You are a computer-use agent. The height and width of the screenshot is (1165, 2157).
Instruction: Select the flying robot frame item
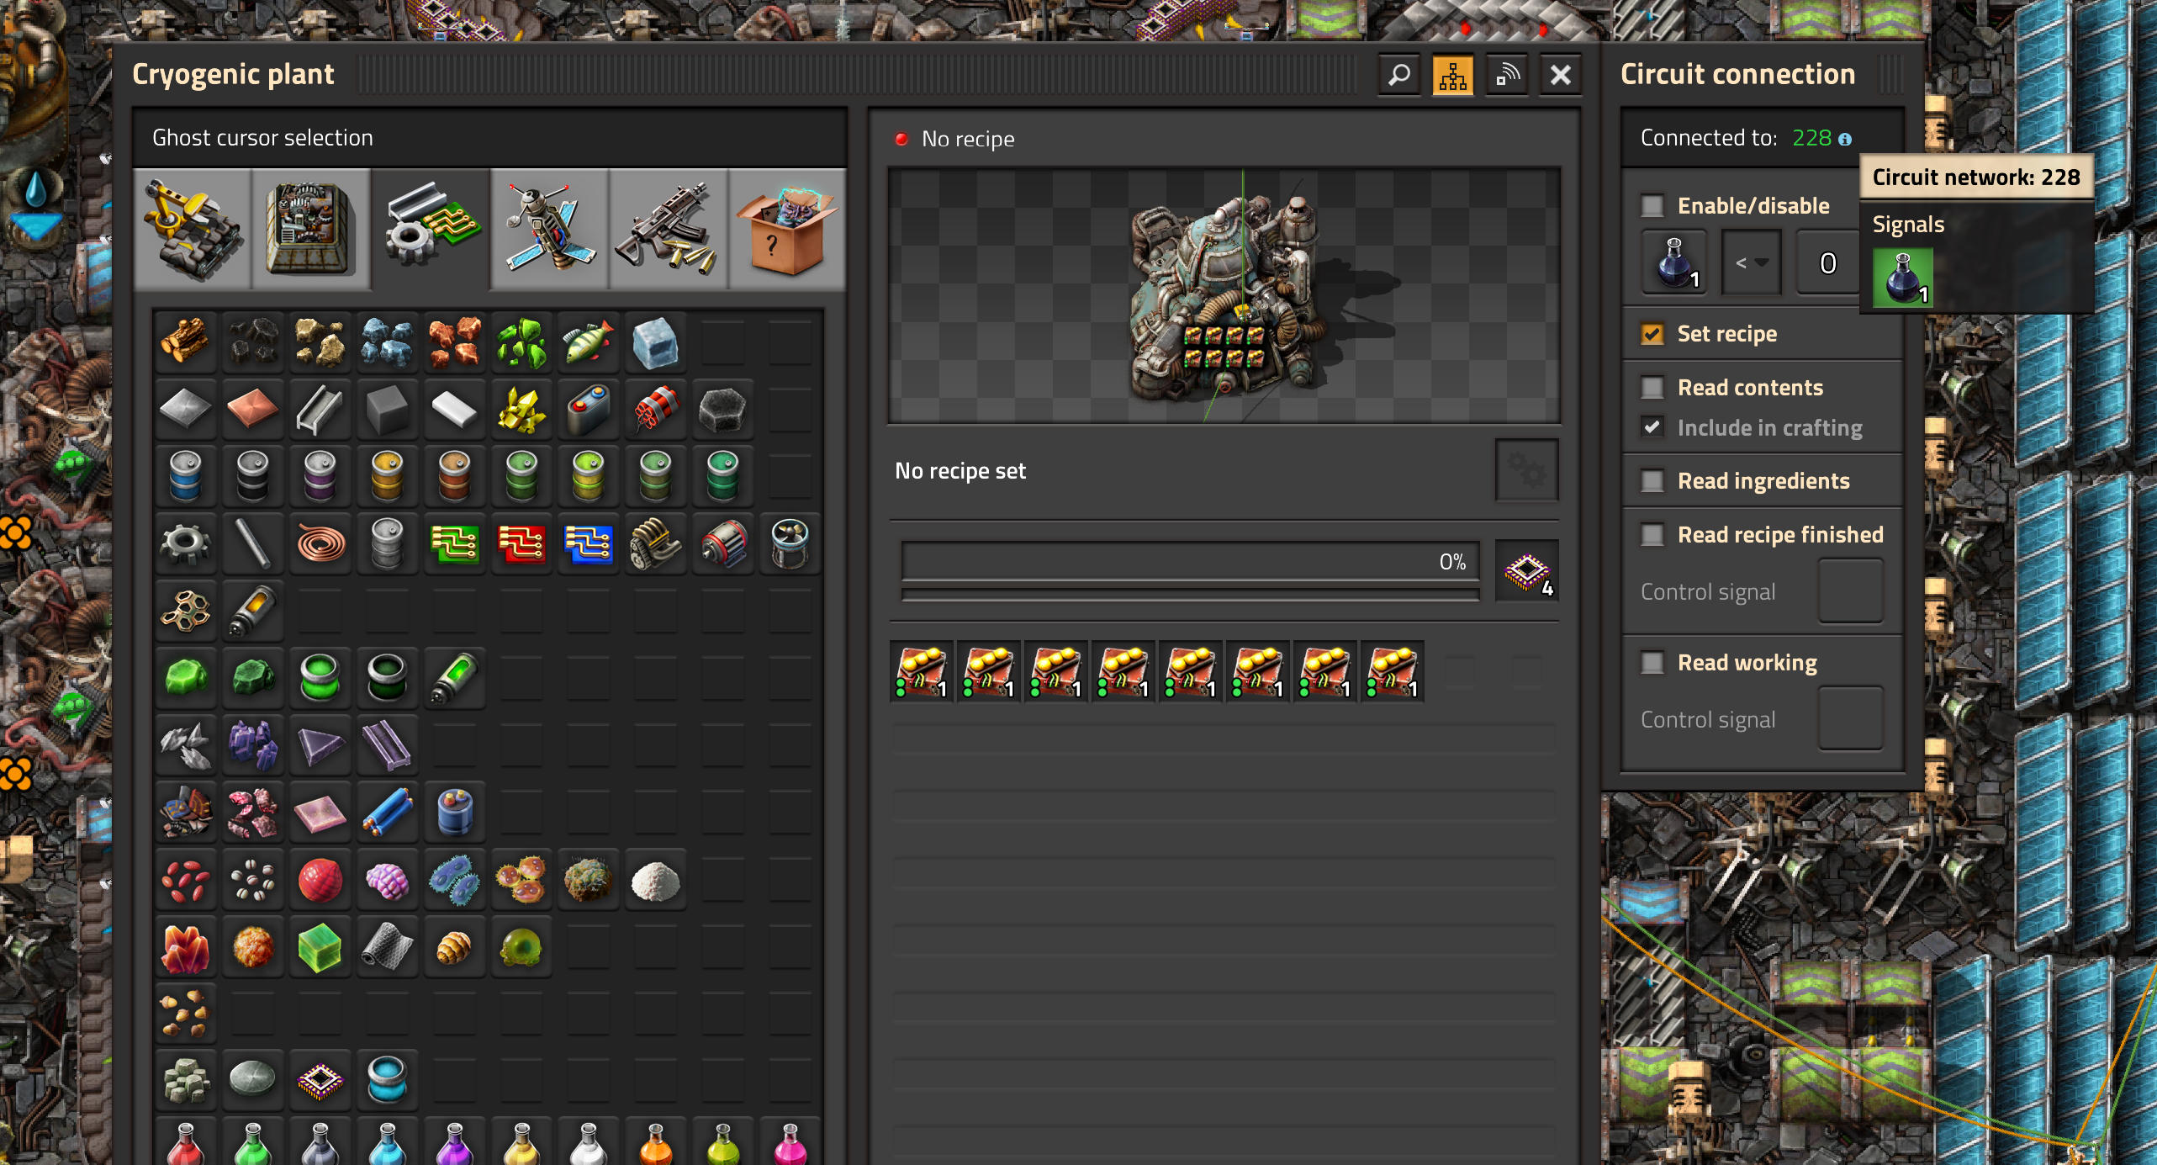click(790, 543)
